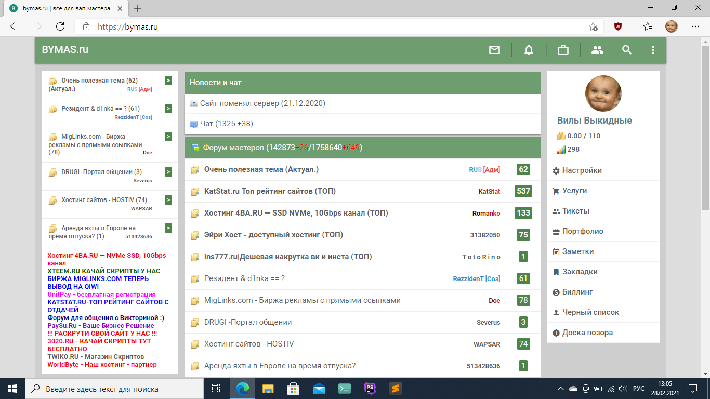710x399 pixels.
Task: Click the coins balance 0.00 / 110
Action: (x=578, y=136)
